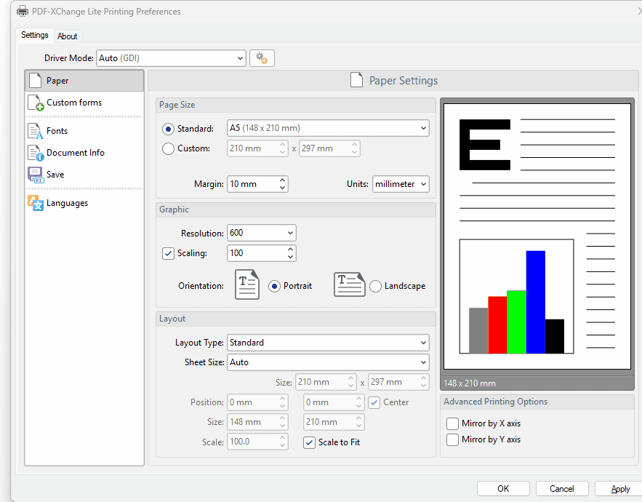
Task: Select the Paper page icon in sidebar
Action: coord(35,81)
